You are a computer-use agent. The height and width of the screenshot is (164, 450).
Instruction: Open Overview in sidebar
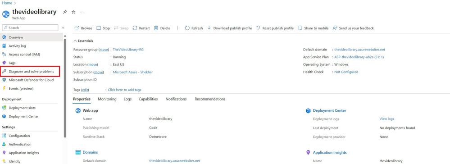tap(32, 37)
